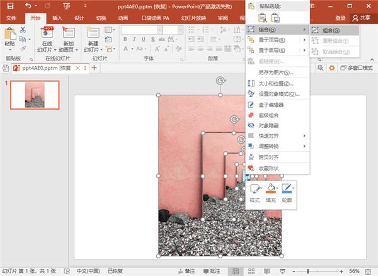Expand 调整转换 submenu
378x276 pixels.
coord(277,146)
